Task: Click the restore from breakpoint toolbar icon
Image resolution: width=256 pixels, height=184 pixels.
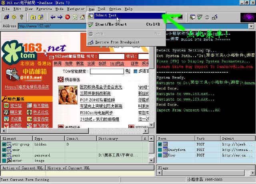Action: tap(215, 17)
